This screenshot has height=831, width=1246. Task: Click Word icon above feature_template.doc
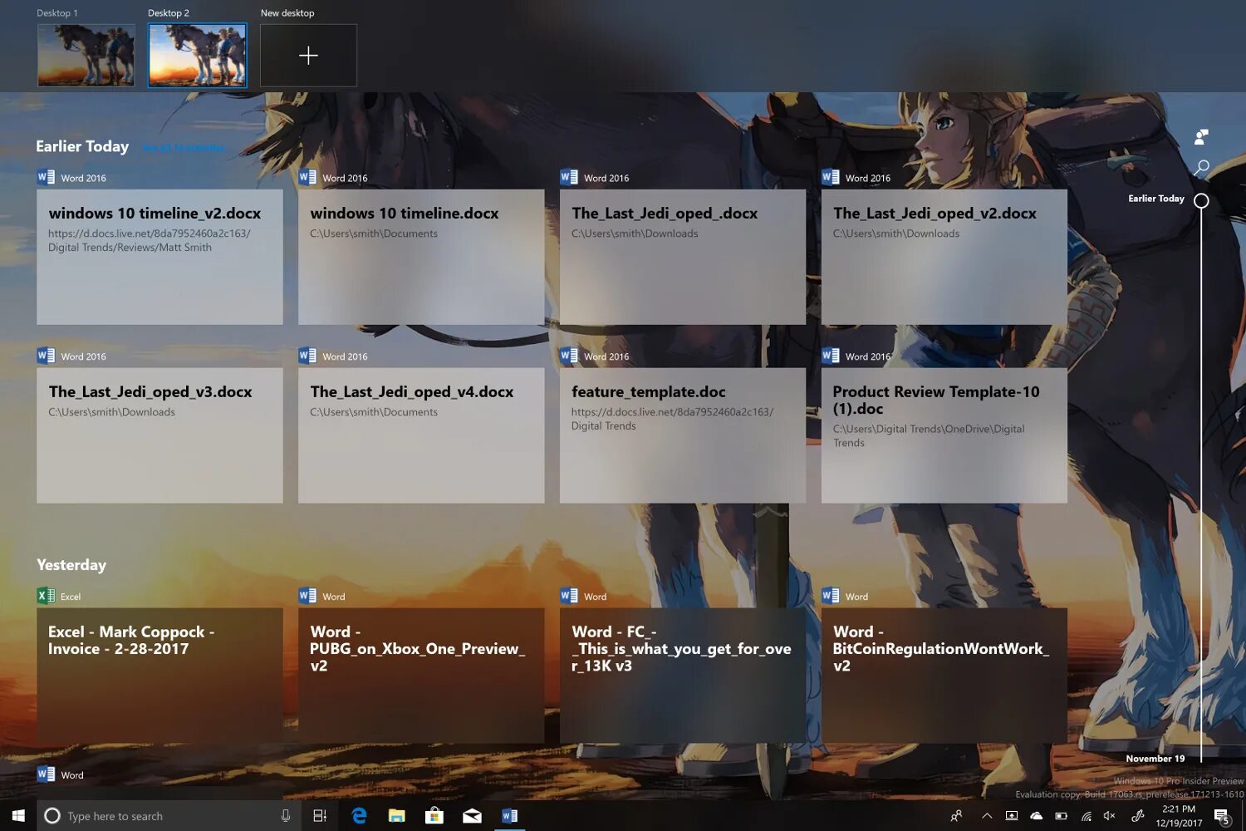click(569, 356)
